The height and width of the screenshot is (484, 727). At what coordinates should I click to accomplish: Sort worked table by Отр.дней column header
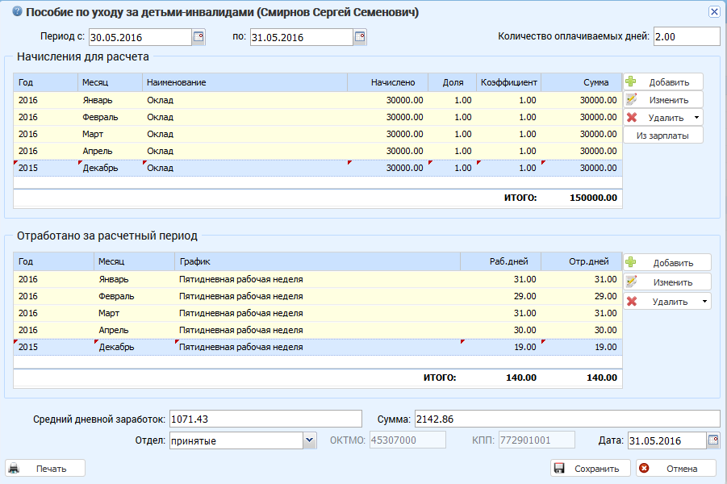coord(582,261)
